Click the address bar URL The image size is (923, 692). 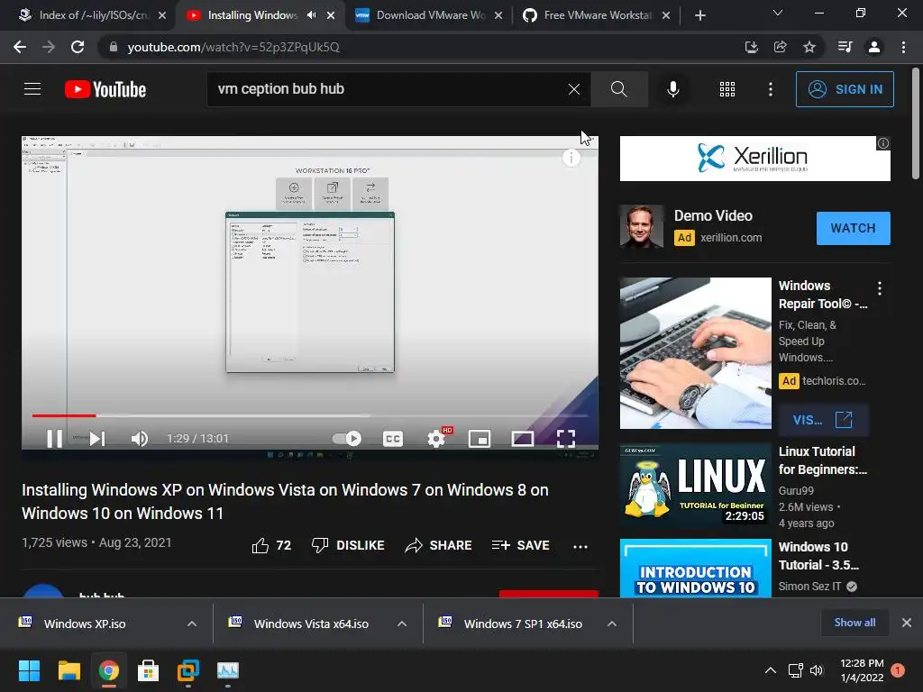click(x=233, y=47)
